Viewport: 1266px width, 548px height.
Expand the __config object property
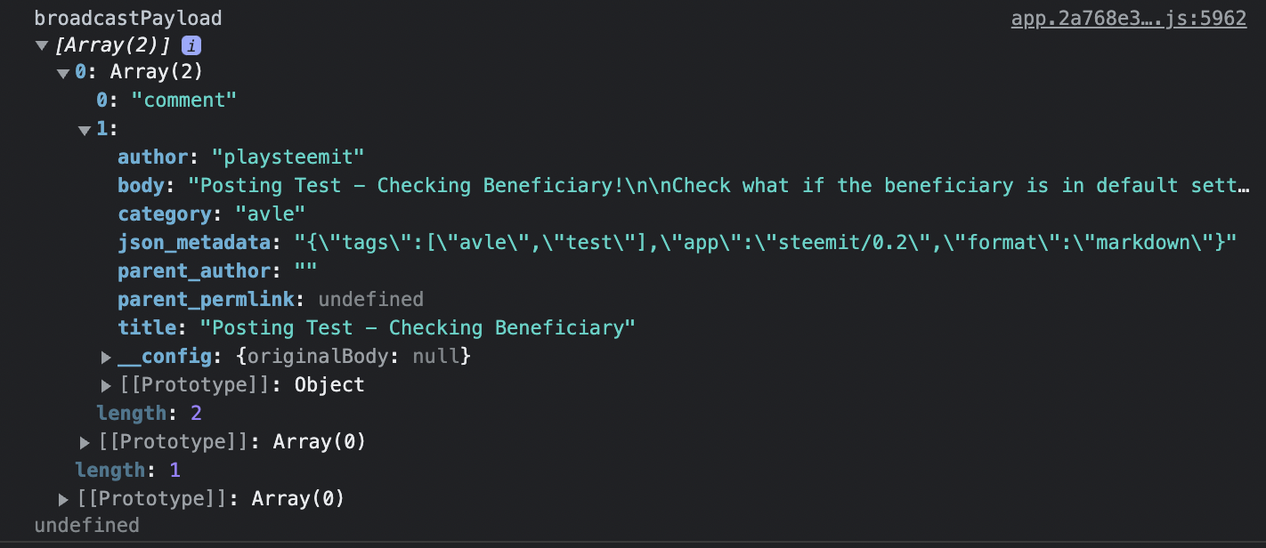pos(107,358)
